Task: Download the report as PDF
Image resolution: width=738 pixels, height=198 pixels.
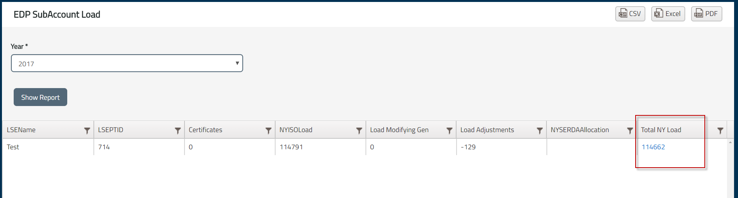Action: [706, 14]
